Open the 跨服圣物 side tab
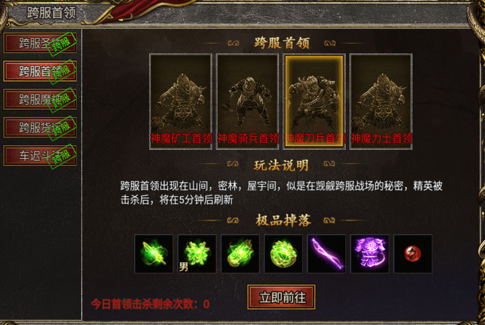Viewport: 485px width, 325px height. pyautogui.click(x=40, y=43)
